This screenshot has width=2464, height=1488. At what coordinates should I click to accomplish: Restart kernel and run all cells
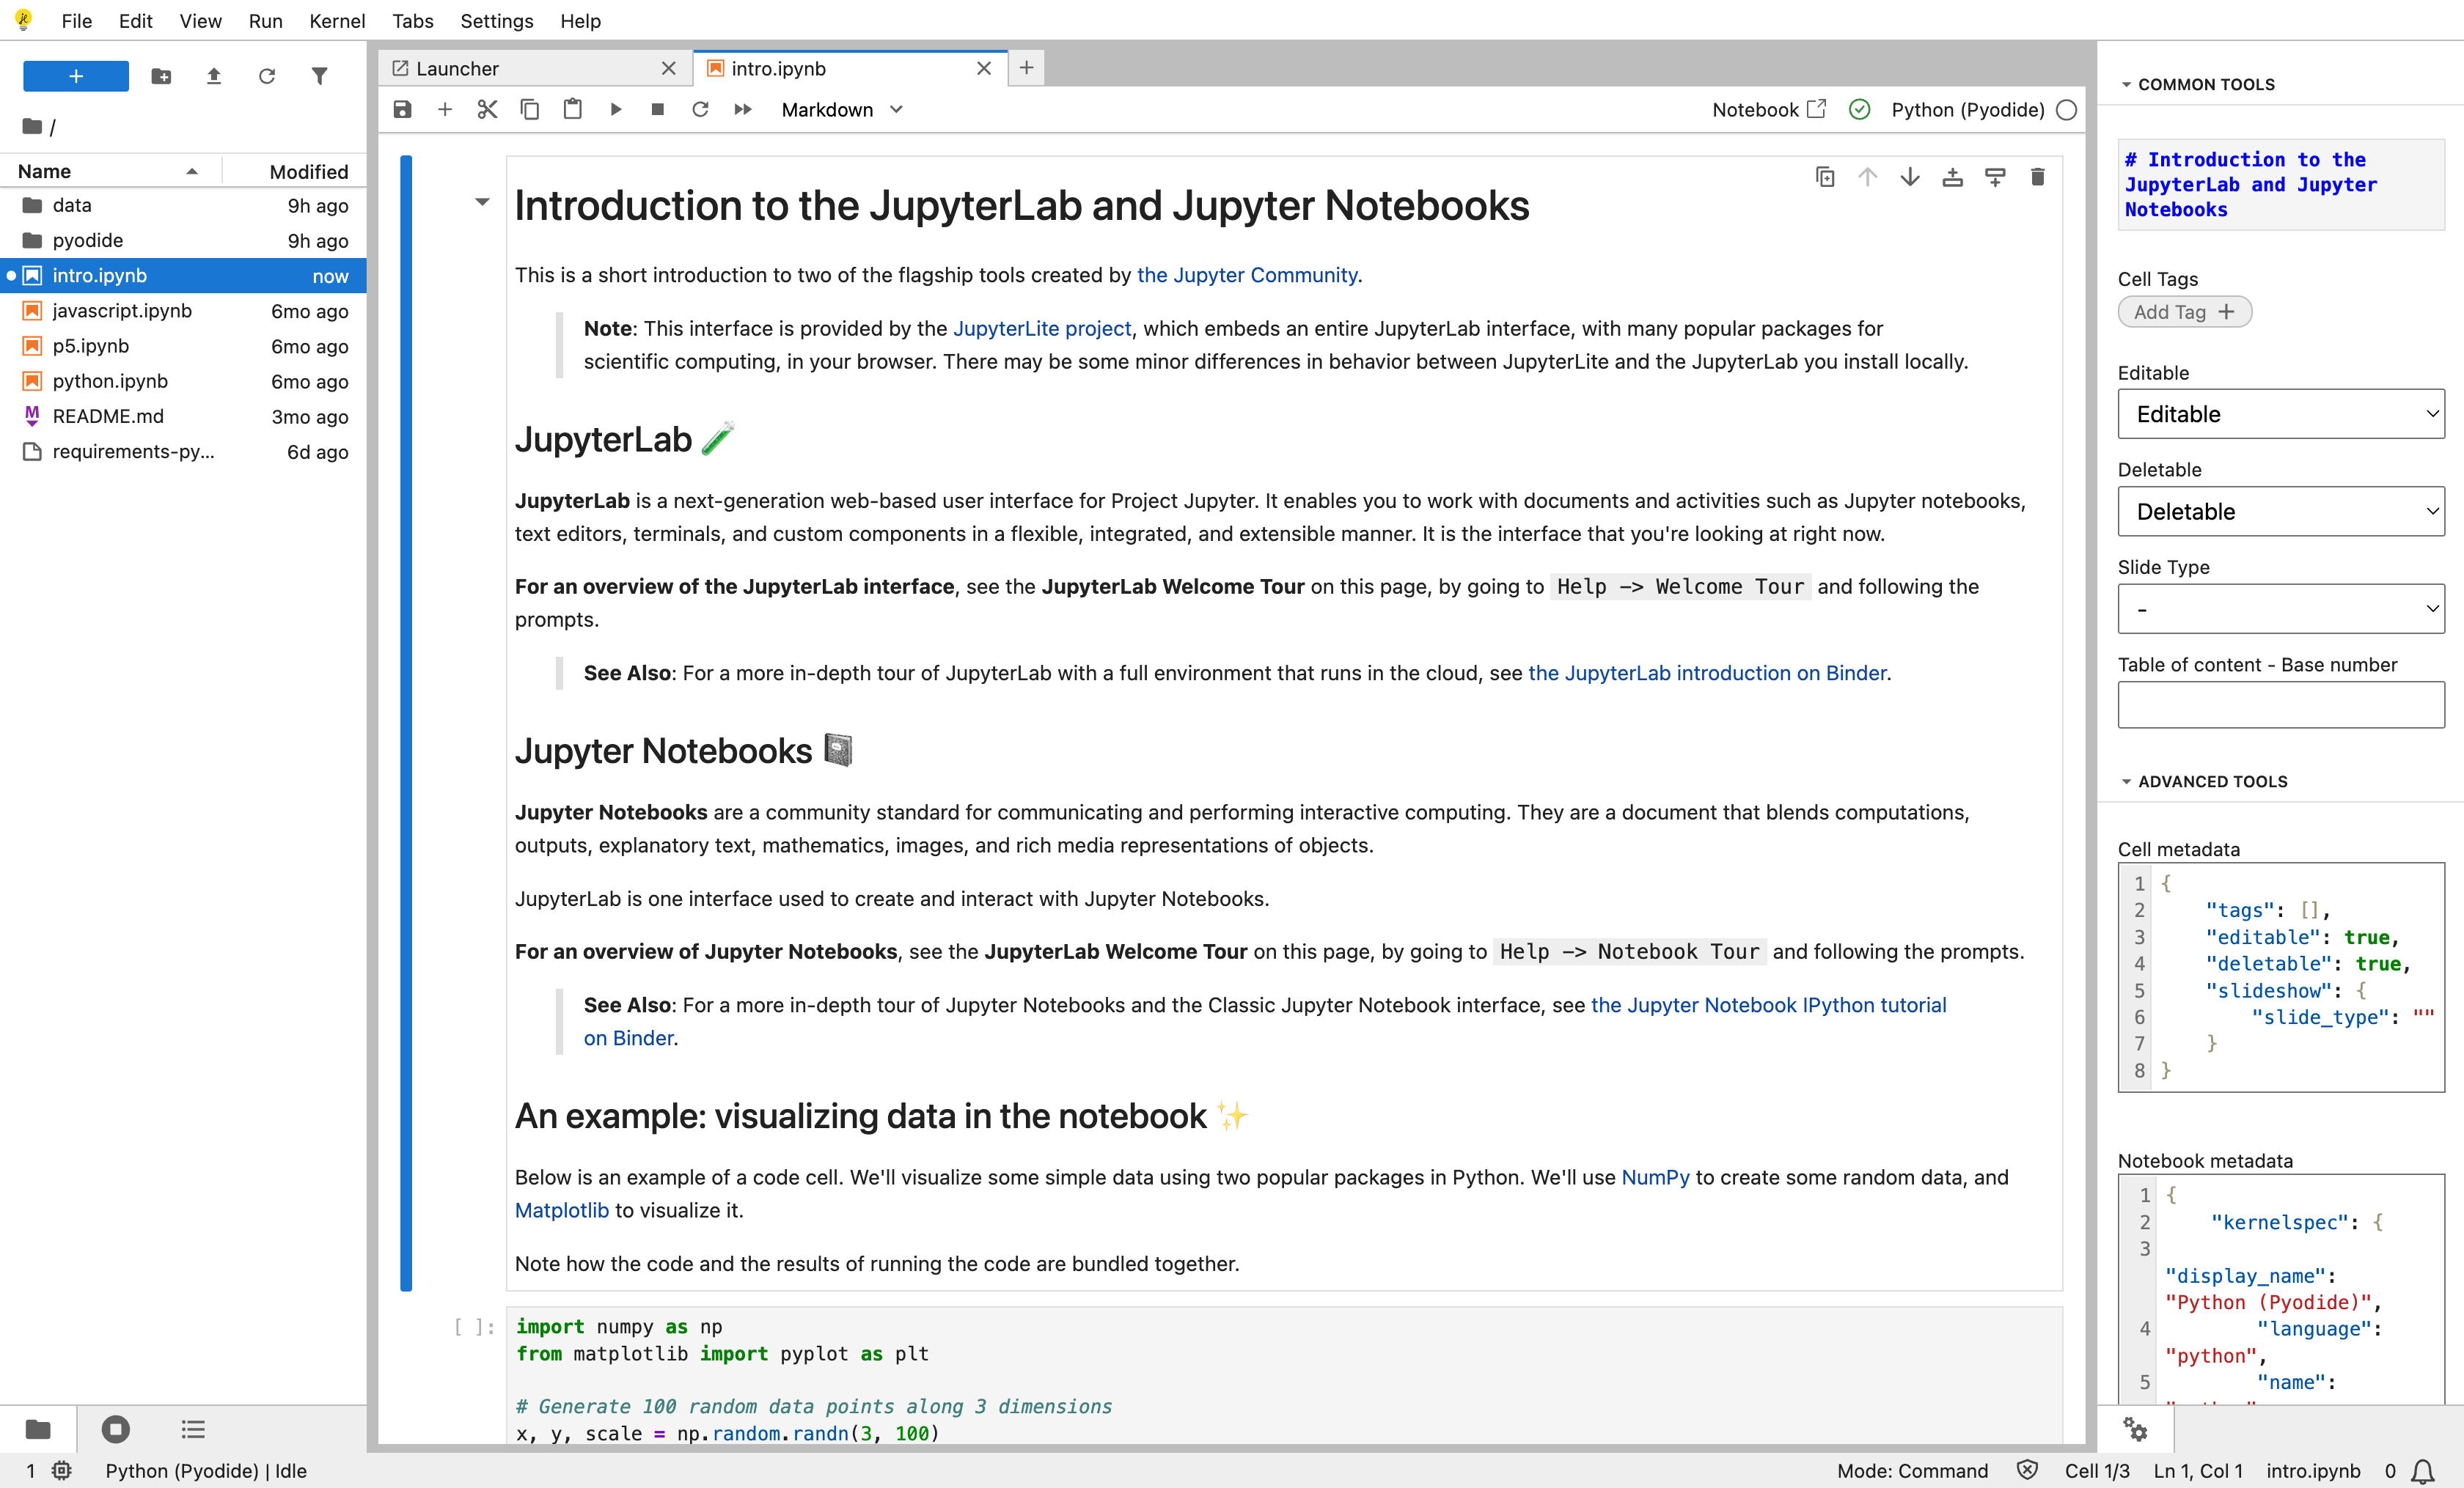point(743,109)
